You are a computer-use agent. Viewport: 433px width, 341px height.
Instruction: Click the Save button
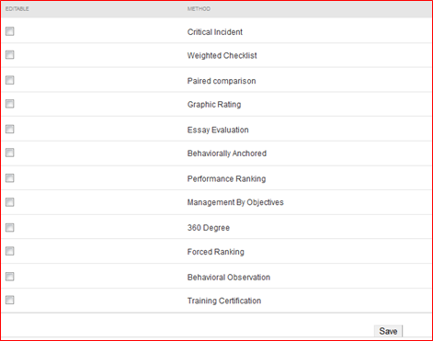[x=388, y=331]
